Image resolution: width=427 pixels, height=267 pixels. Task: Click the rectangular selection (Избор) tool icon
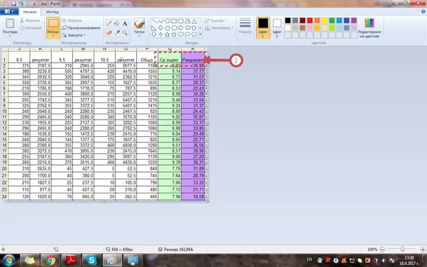53,23
